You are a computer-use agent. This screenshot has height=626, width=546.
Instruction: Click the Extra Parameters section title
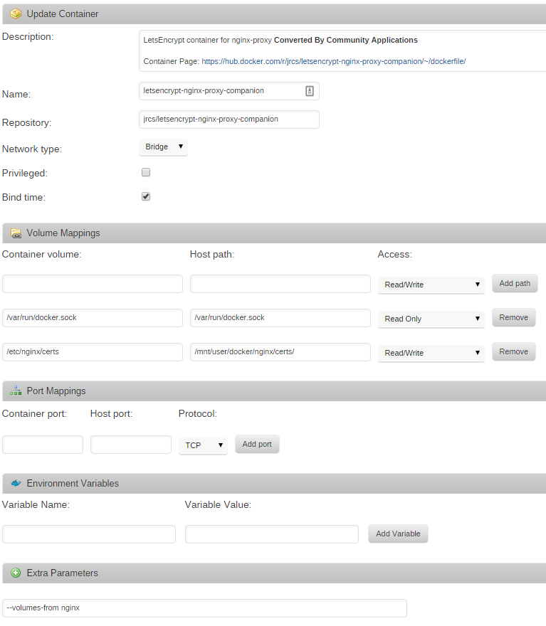pos(63,573)
